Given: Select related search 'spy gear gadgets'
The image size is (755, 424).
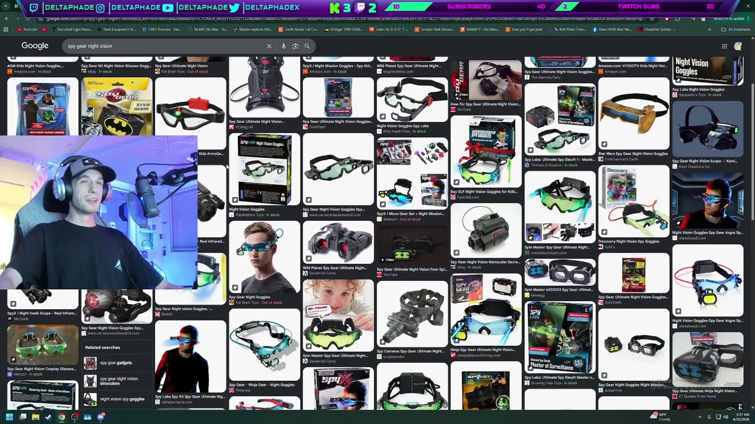Looking at the screenshot, I should (116, 363).
